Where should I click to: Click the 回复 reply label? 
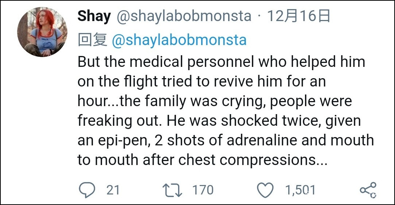(x=92, y=40)
